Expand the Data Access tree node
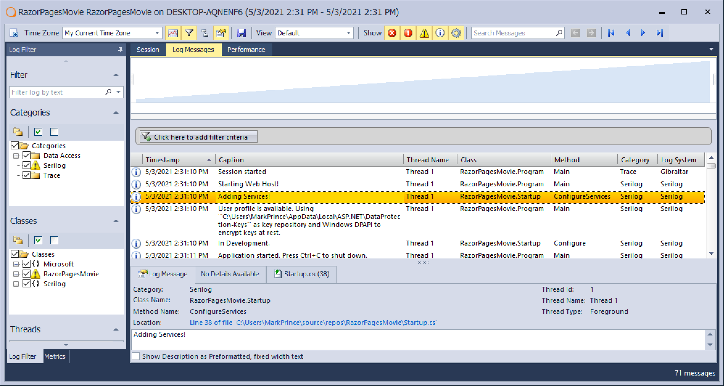 pos(16,156)
